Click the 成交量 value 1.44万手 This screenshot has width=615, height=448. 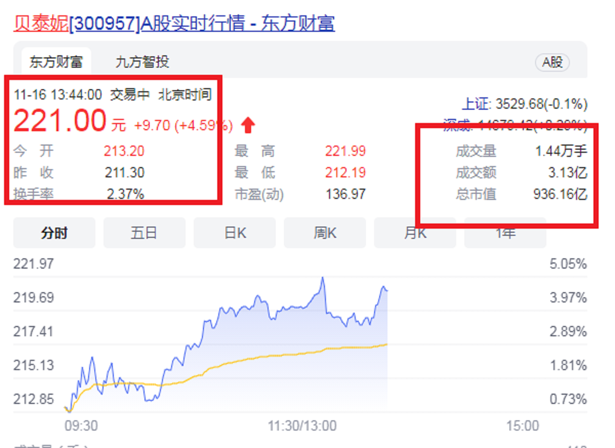click(x=561, y=151)
